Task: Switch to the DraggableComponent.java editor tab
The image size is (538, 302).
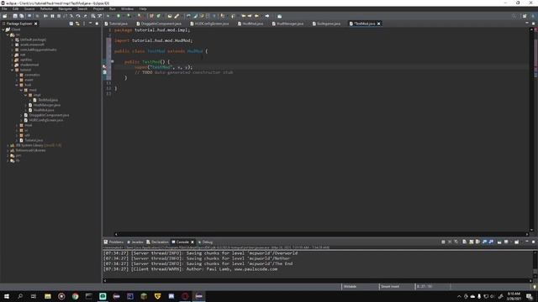Action: click(x=159, y=23)
